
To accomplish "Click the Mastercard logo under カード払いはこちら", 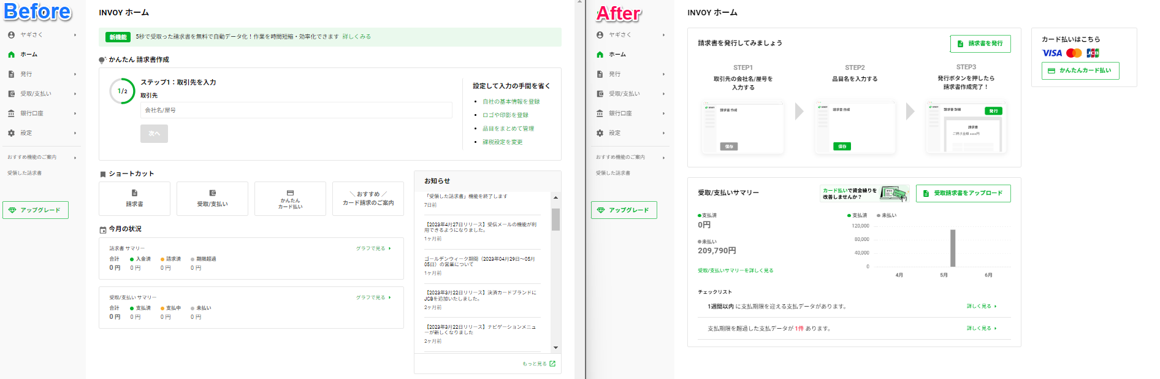I will [x=1074, y=53].
